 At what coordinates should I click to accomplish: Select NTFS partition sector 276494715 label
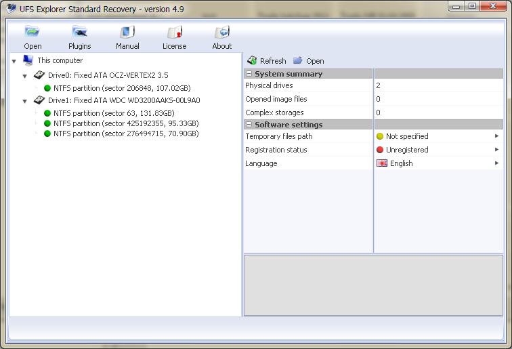click(x=126, y=134)
